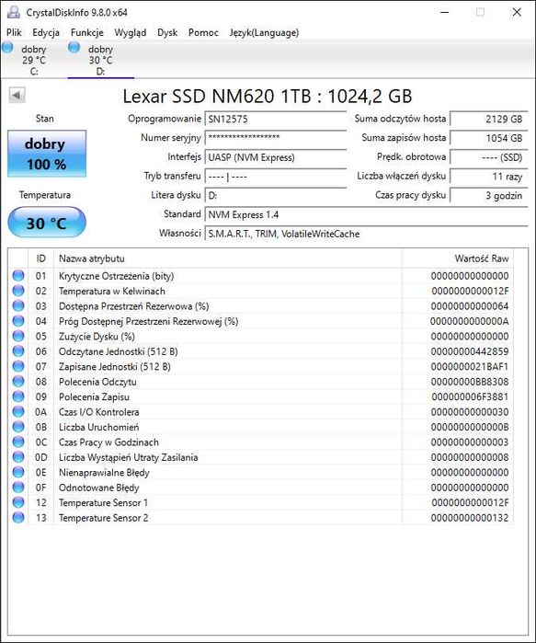Viewport: 536px width, 643px height.
Task: Minimize the CrystalDiskInfo window
Action: click(445, 12)
